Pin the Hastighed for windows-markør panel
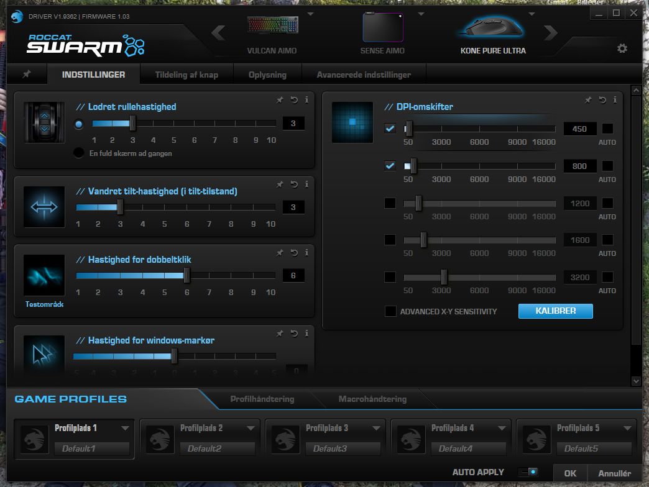Screen dimensions: 649x487 coord(280,333)
